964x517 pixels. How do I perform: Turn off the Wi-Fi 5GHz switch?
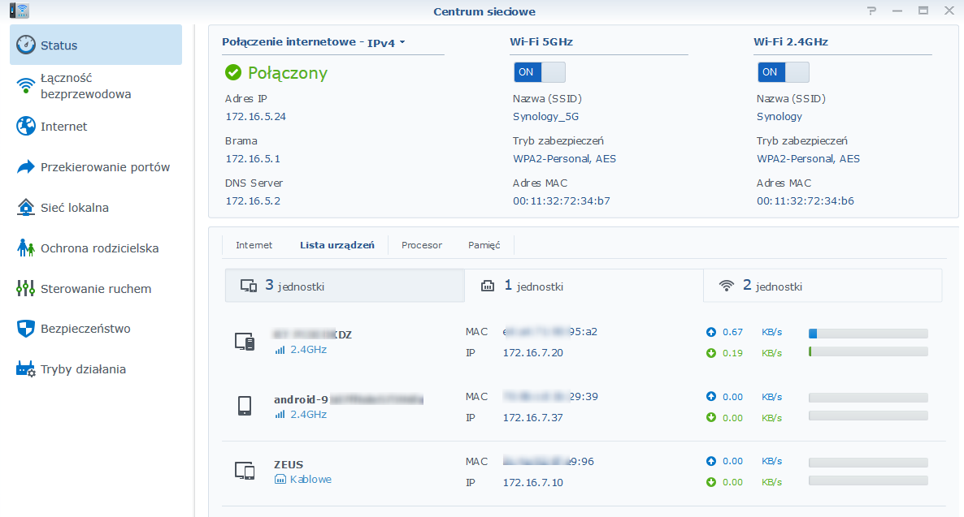(x=539, y=72)
